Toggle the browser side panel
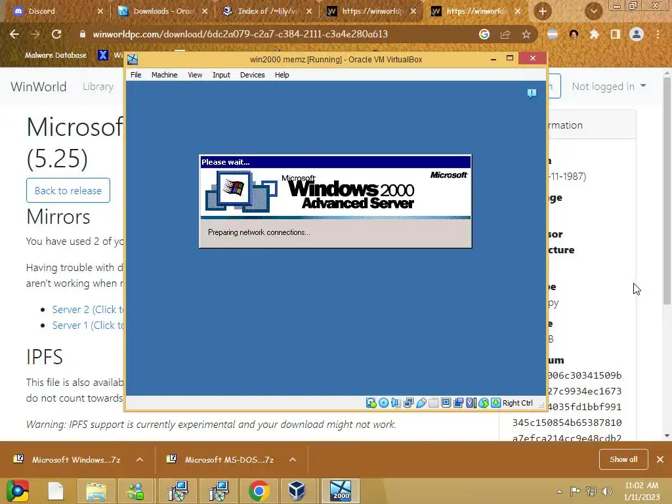Viewport: 672px width, 504px height. [x=616, y=34]
